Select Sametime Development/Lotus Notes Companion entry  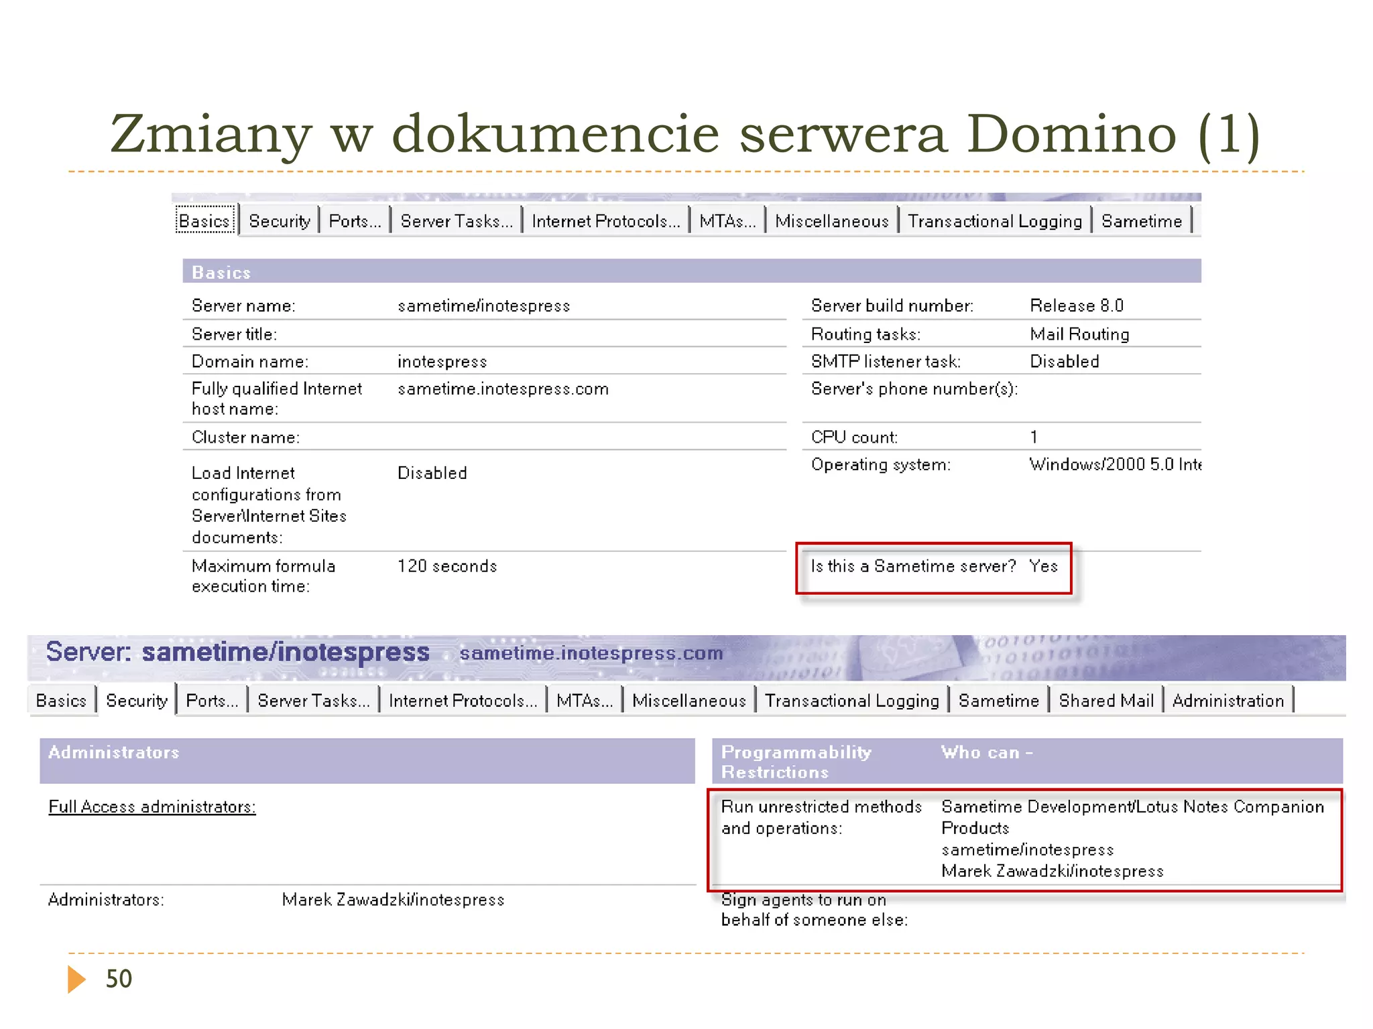click(x=1132, y=817)
